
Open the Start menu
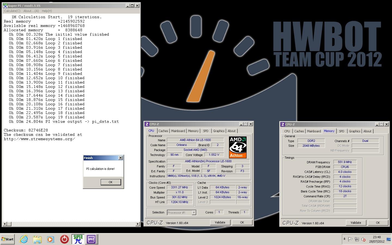coord(8,239)
